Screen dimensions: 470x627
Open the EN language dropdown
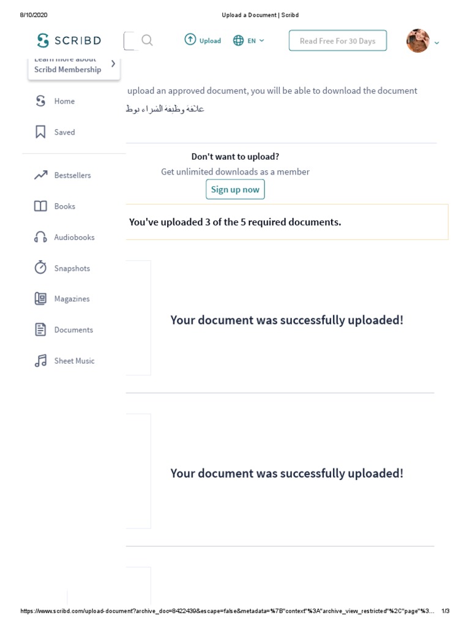[256, 41]
